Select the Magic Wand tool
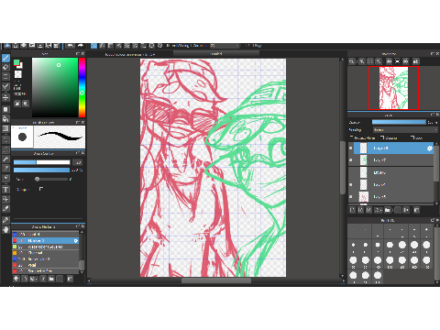This screenshot has height=330, width=440. tap(5, 159)
